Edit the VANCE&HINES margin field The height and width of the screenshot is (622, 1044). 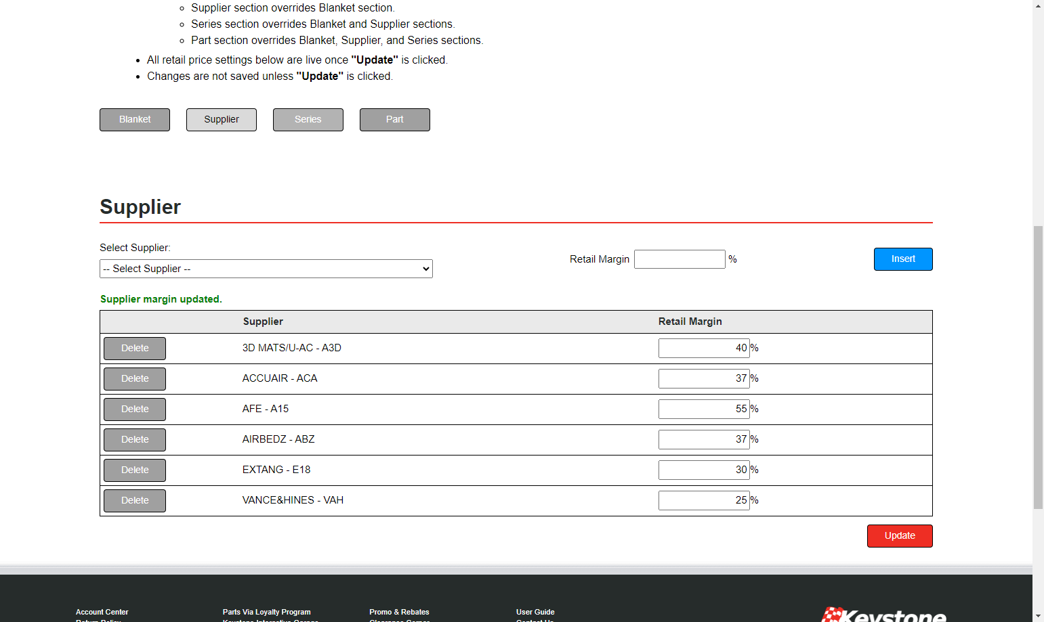click(704, 500)
